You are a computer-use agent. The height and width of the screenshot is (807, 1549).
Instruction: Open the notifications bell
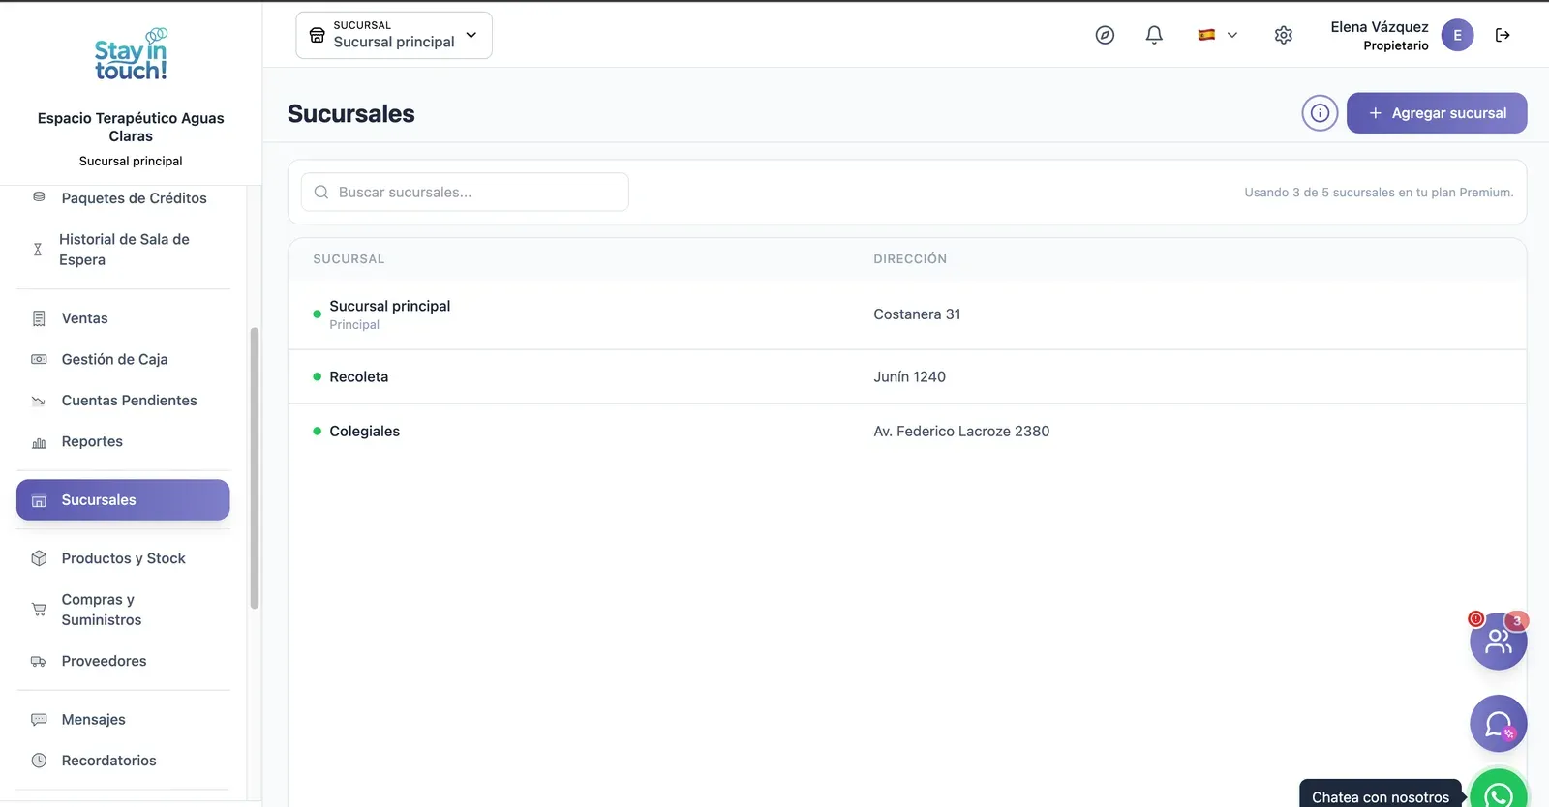point(1154,35)
